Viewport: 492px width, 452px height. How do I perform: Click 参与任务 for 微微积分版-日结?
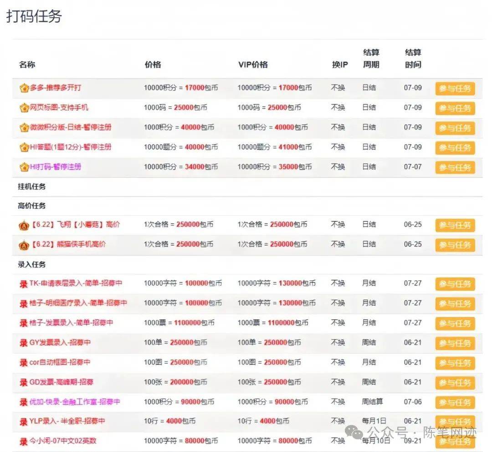(x=455, y=128)
